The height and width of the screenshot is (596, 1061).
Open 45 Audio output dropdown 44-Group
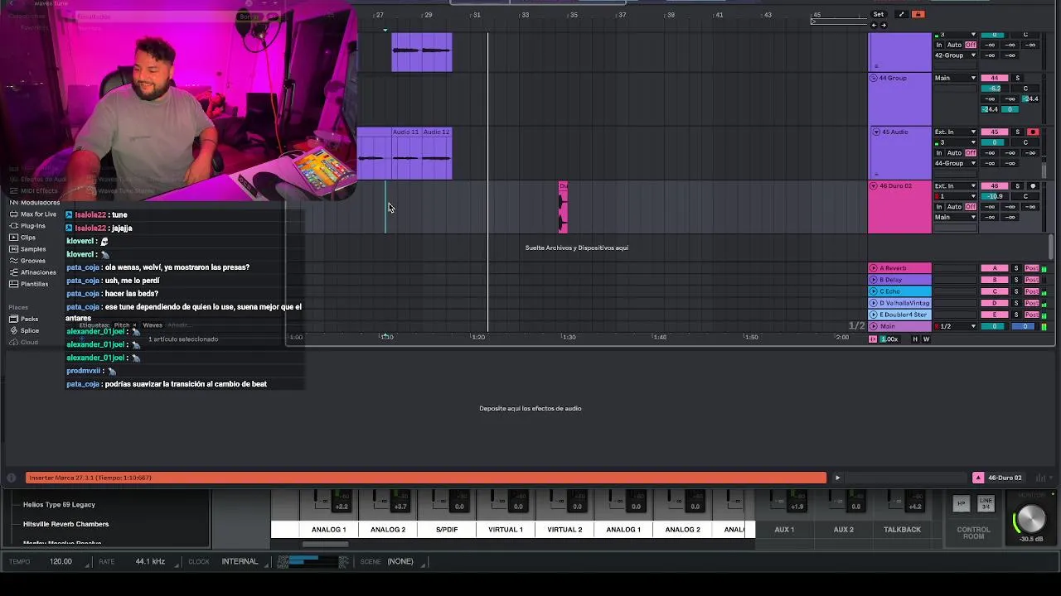(956, 163)
